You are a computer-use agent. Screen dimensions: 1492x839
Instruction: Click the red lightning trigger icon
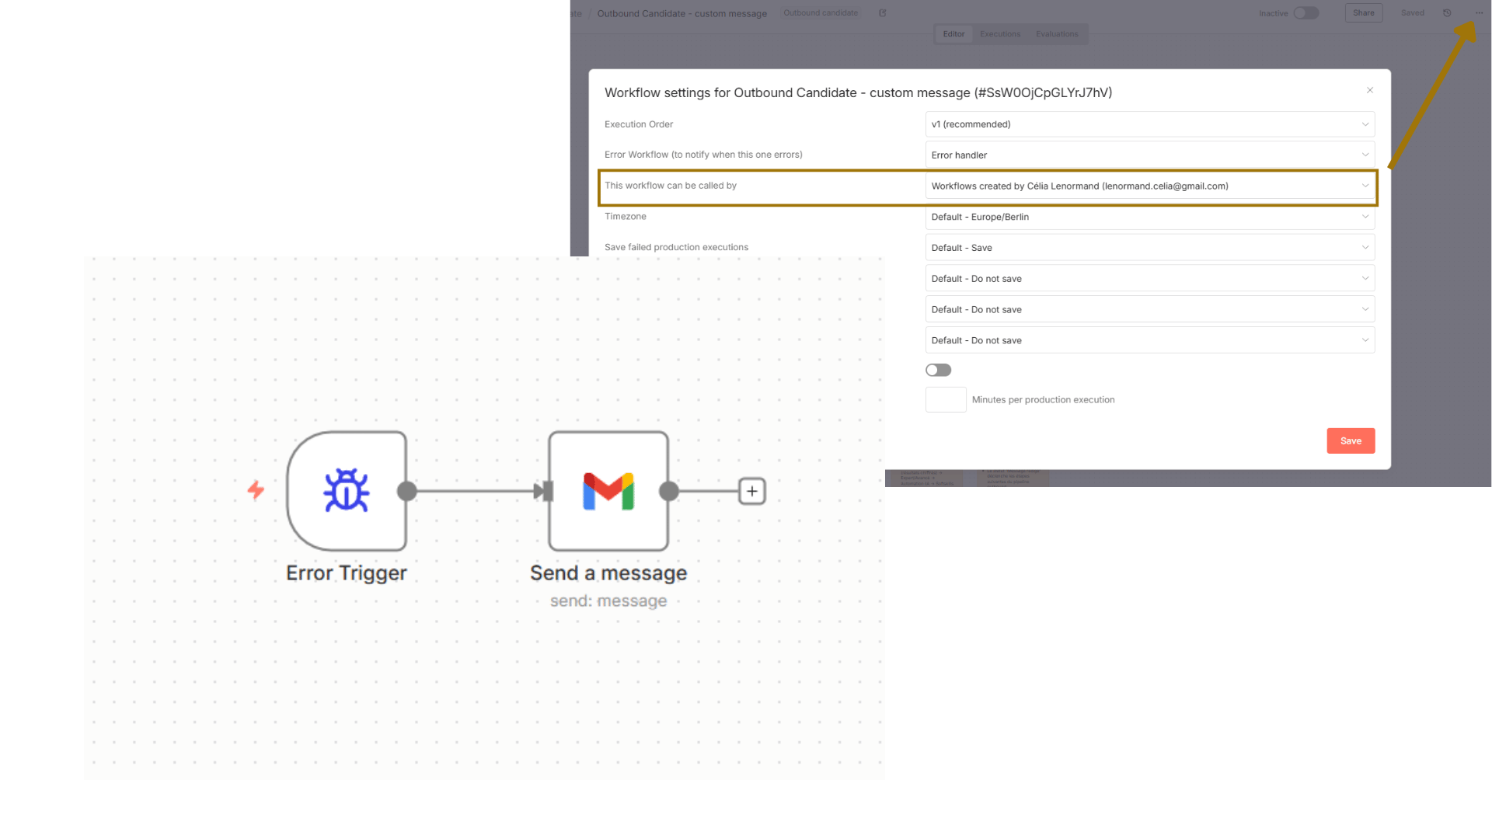point(256,489)
